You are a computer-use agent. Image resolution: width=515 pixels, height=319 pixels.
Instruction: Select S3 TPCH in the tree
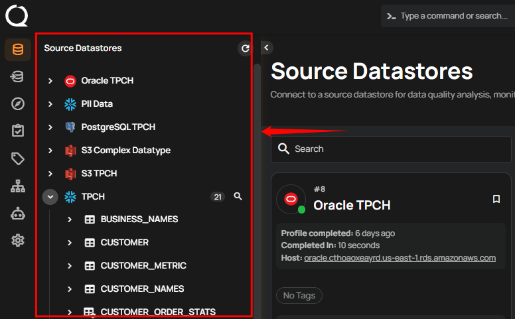click(99, 174)
